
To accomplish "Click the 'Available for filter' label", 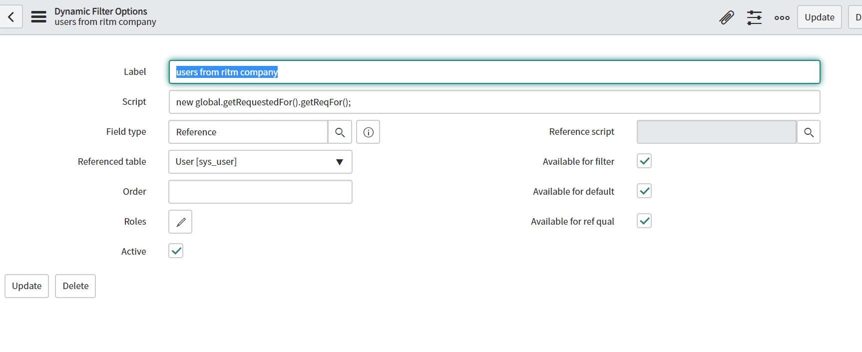I will 578,161.
